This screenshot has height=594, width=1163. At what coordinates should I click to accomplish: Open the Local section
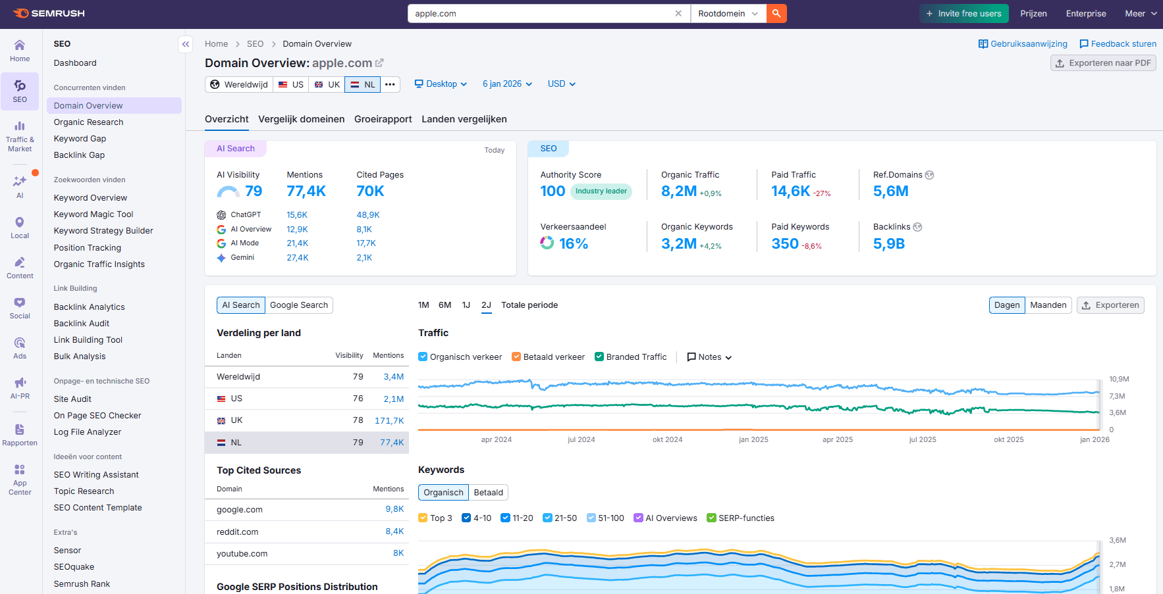click(20, 226)
